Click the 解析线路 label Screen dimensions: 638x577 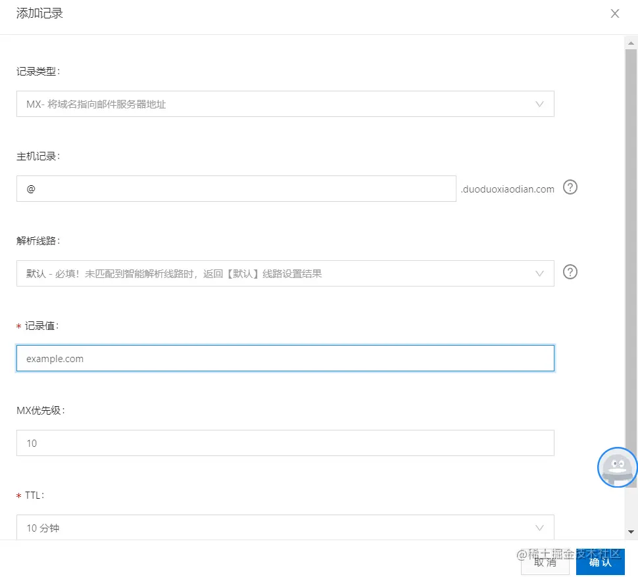pos(38,241)
